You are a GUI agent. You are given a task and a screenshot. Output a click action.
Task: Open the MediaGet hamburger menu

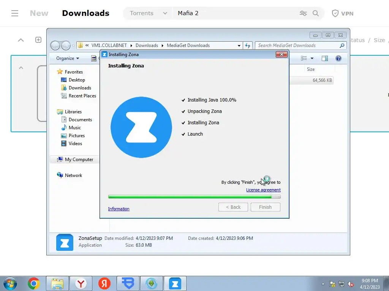pos(15,13)
